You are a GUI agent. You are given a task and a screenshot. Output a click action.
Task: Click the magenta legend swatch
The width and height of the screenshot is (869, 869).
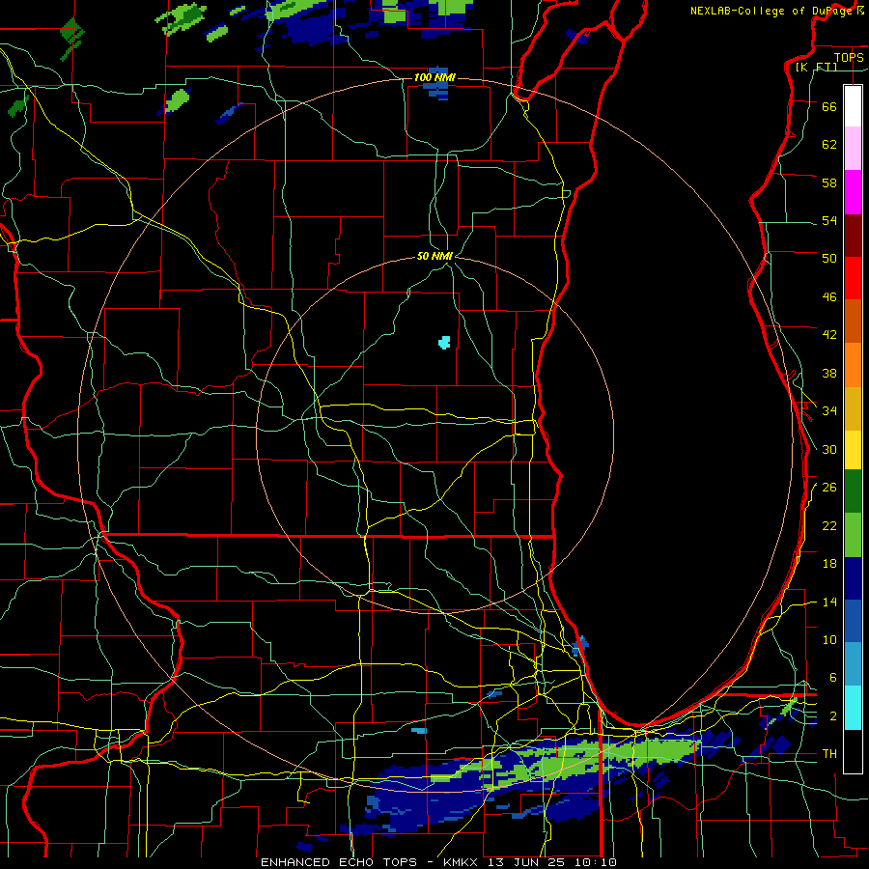coord(853,192)
